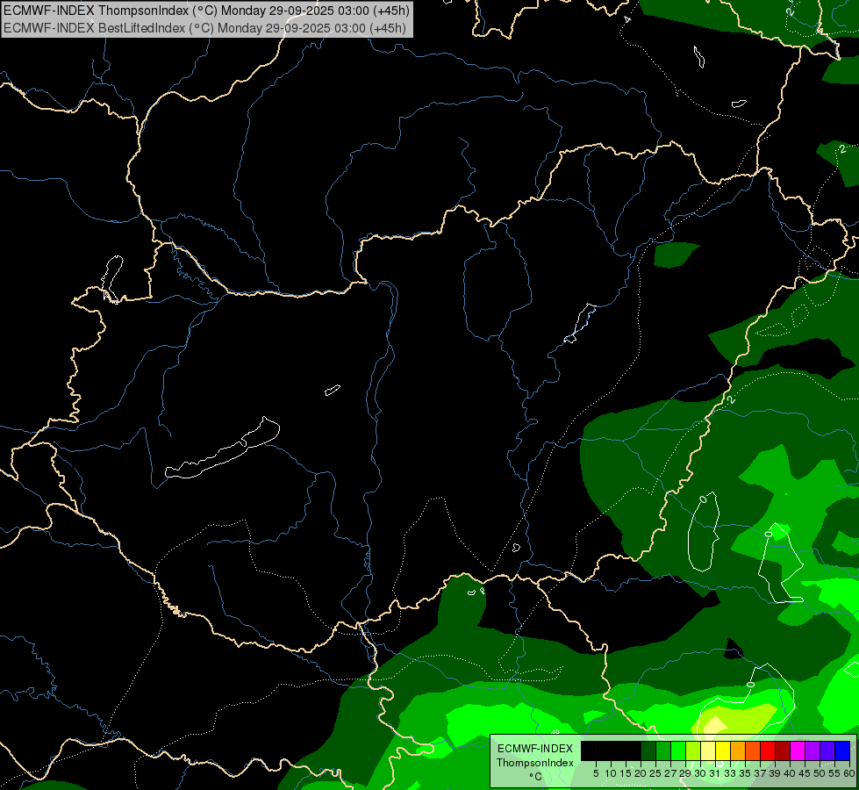Click legend tick label "60"
859x790 pixels.
(x=848, y=773)
